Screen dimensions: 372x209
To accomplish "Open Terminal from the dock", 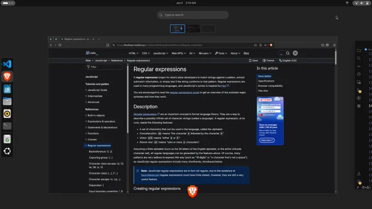I will (x=7, y=126).
